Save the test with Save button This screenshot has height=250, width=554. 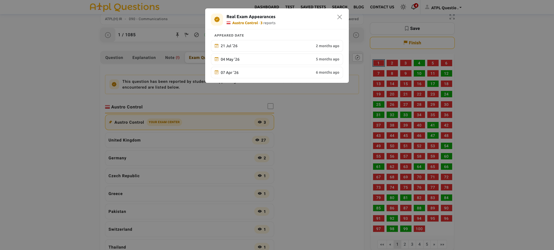pos(412,28)
